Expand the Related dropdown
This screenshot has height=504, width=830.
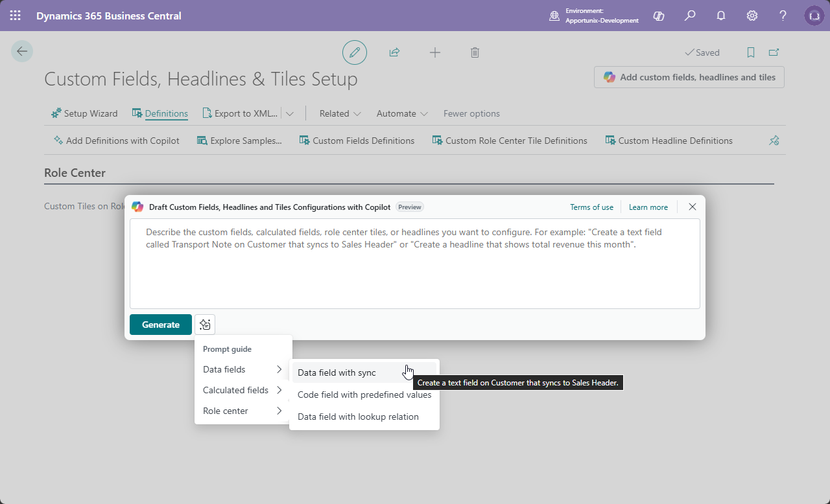[x=340, y=113]
